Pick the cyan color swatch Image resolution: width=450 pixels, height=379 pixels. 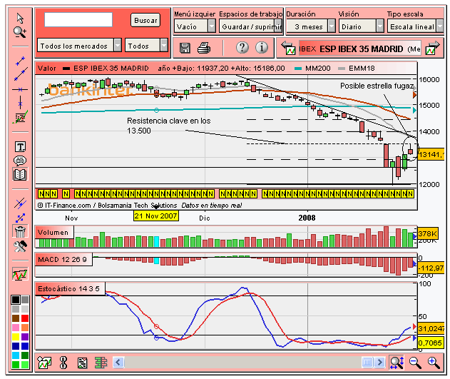(16, 355)
